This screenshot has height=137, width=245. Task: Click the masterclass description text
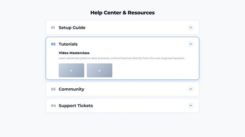coord(122,58)
